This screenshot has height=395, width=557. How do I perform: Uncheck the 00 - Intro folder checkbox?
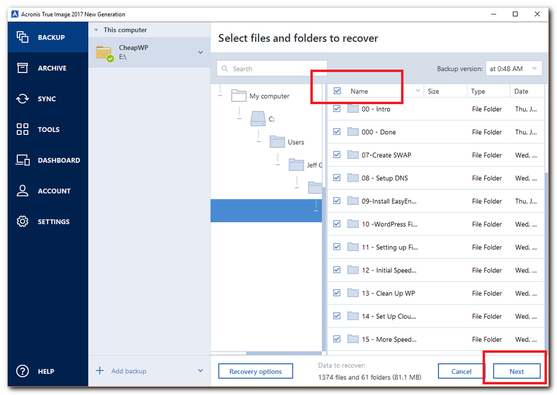point(337,109)
